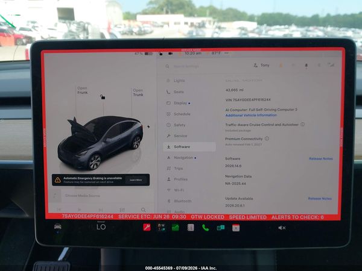The height and width of the screenshot is (271, 362).
Task: Select Profiles in the settings list
Action: pos(177,179)
